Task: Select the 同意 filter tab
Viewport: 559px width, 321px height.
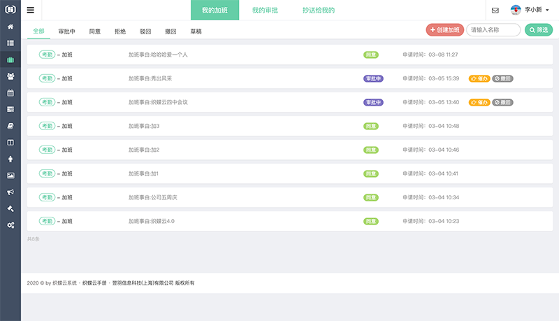Action: 94,31
